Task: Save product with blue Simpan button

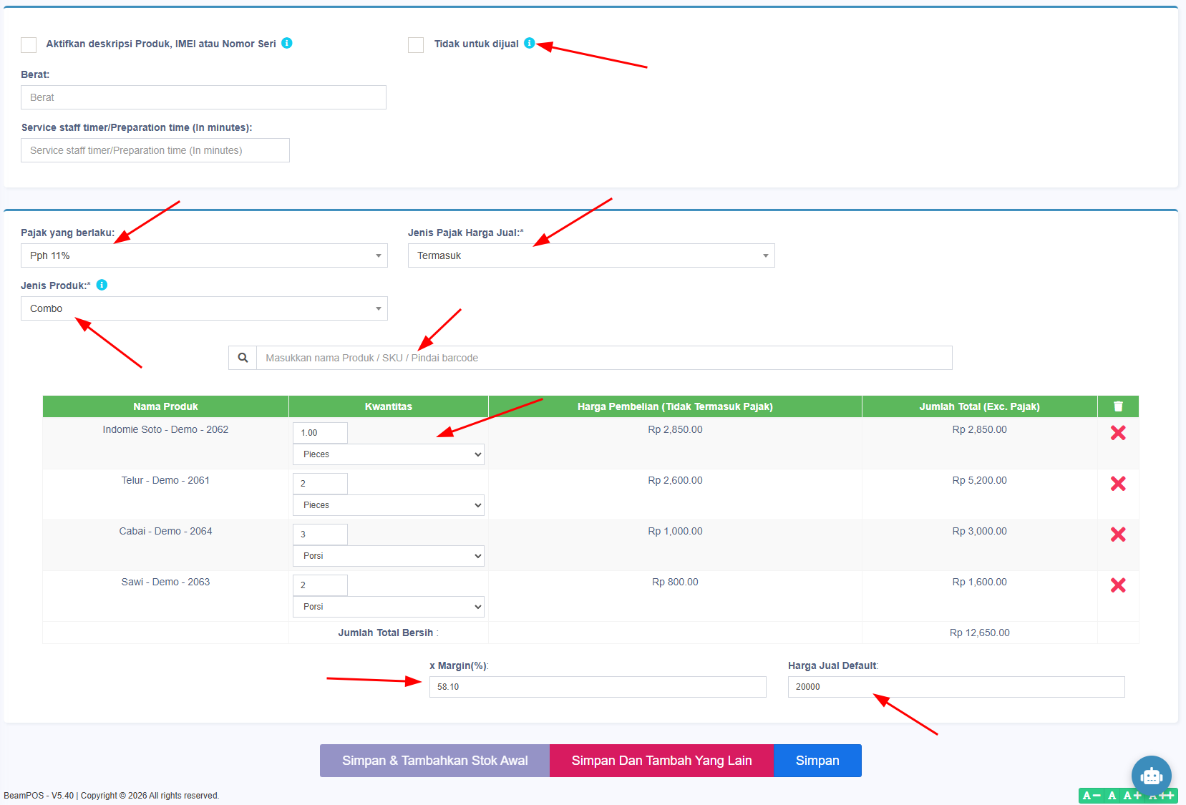Action: (x=817, y=761)
